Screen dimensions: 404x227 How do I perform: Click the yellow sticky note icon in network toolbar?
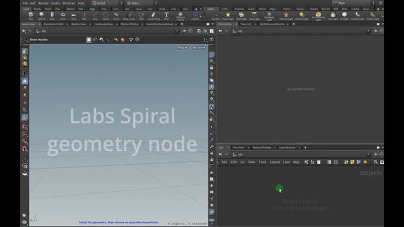click(x=352, y=162)
